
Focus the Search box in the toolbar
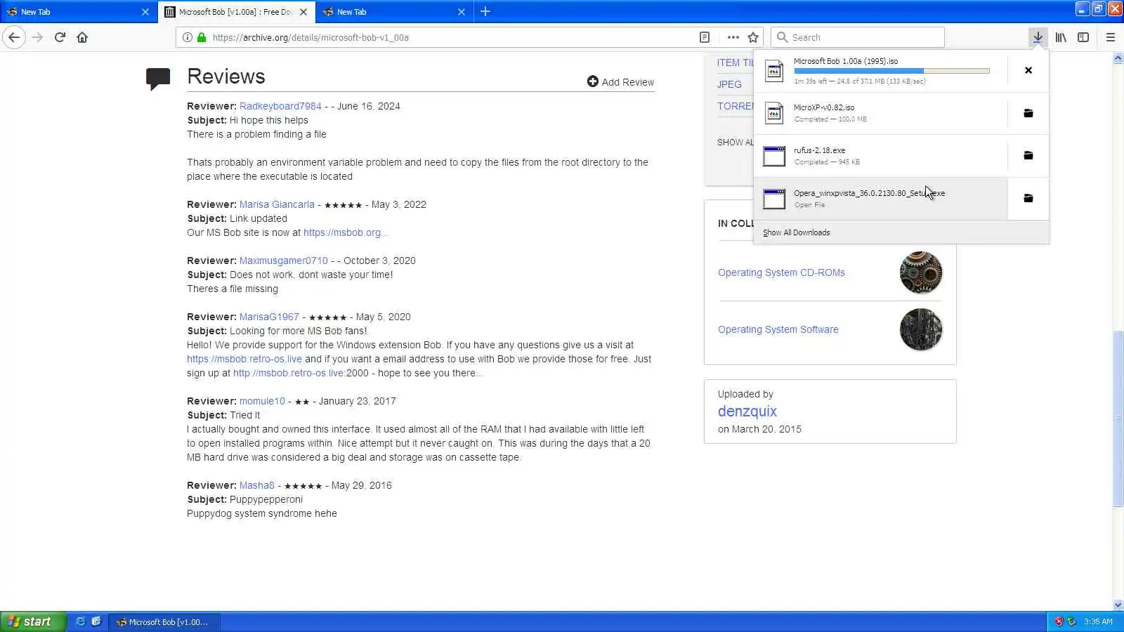[x=858, y=37]
